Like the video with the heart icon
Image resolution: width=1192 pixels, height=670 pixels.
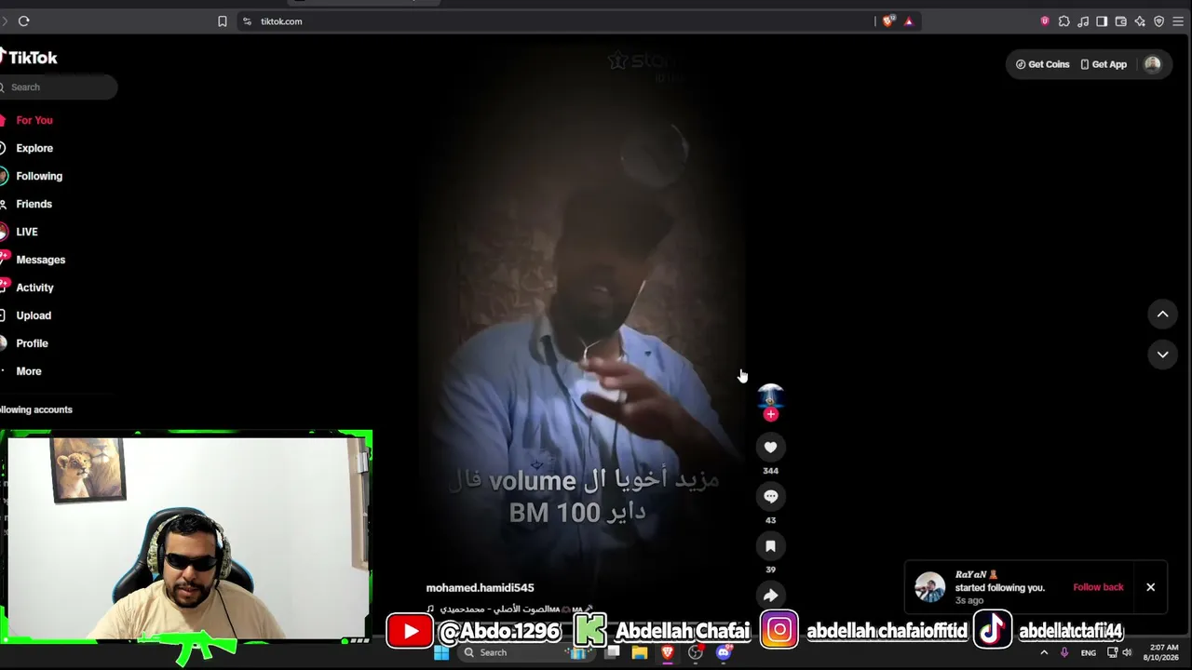click(x=770, y=448)
